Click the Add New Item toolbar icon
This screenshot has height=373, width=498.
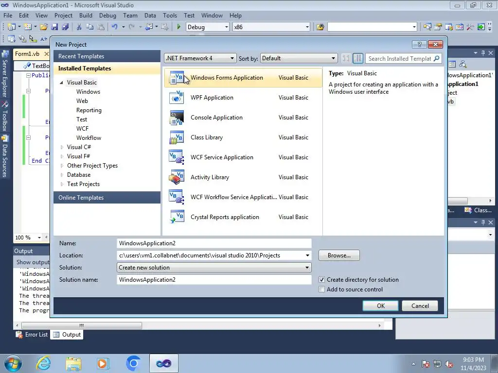coord(28,27)
